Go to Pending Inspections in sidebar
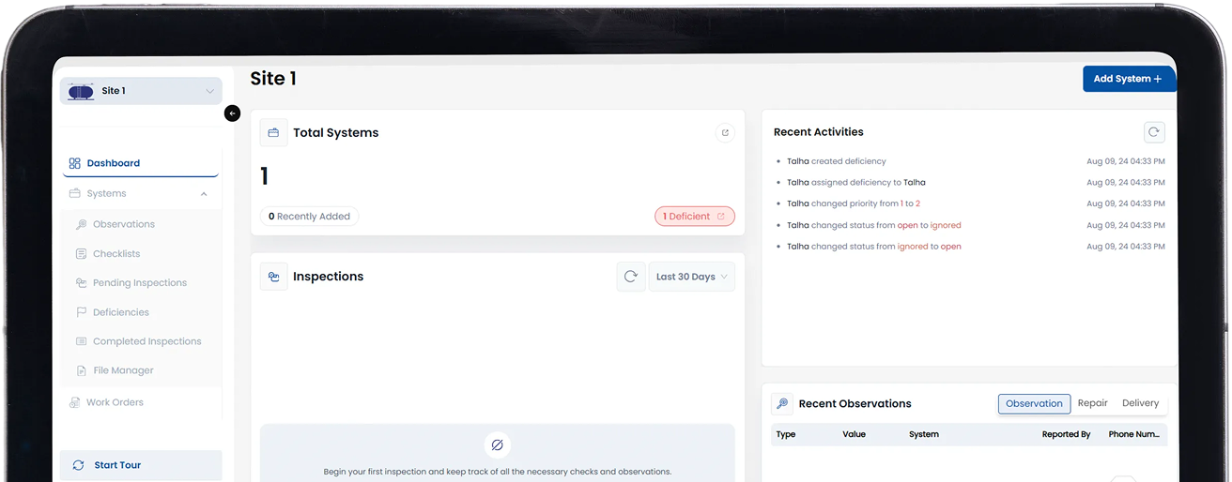Viewport: 1232px width, 482px height. coord(139,283)
